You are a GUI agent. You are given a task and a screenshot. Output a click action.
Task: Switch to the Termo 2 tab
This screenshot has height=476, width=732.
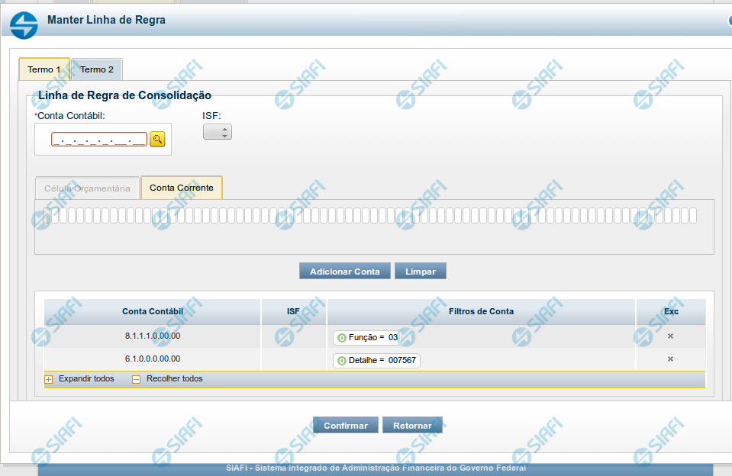[x=97, y=69]
